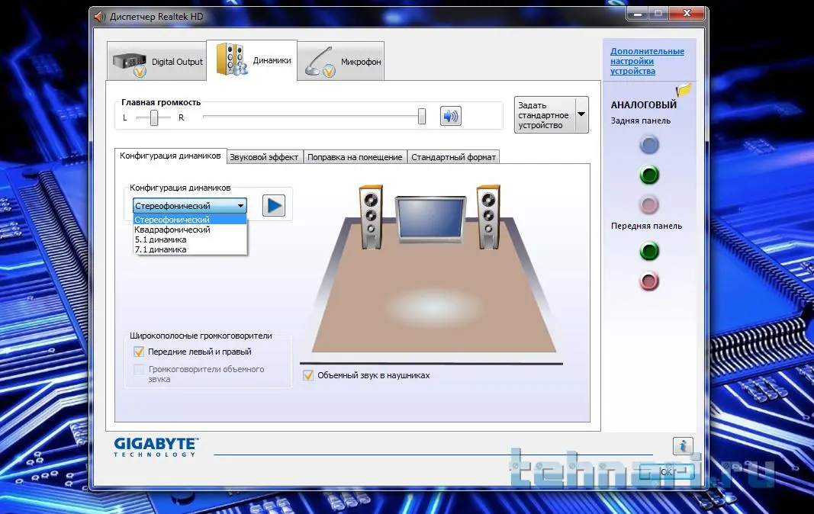Choose 7.1 динамика option
This screenshot has height=514, width=814.
[x=189, y=249]
